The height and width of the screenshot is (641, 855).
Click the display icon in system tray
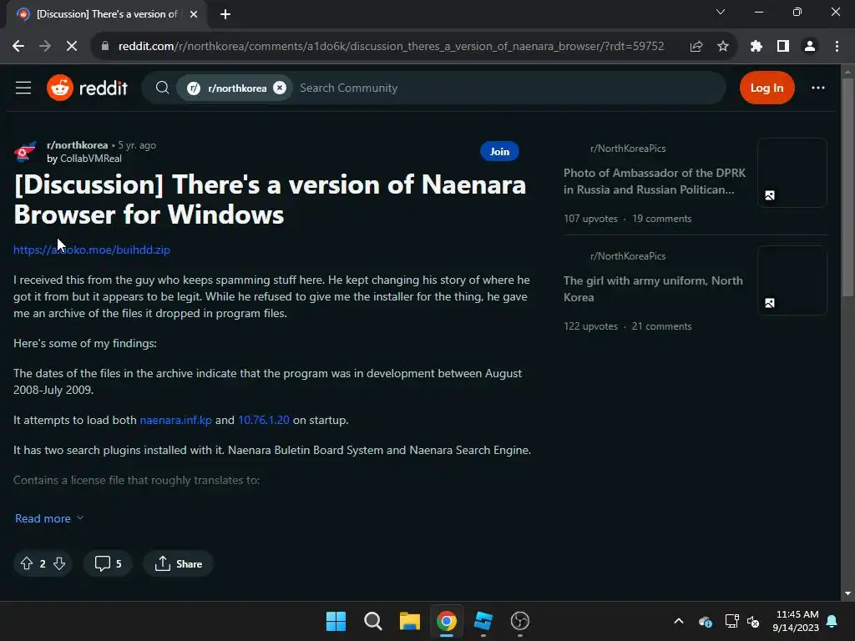point(731,621)
